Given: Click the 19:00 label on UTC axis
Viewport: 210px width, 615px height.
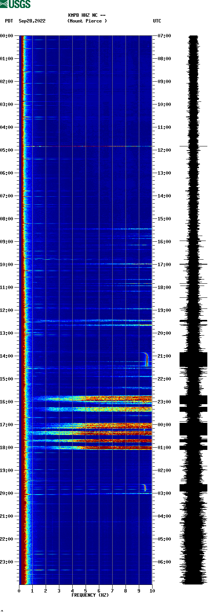Looking at the screenshot, I should [164, 310].
